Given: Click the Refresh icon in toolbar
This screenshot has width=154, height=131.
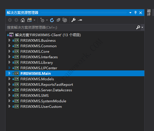Looking at the screenshot, I should (52, 20).
